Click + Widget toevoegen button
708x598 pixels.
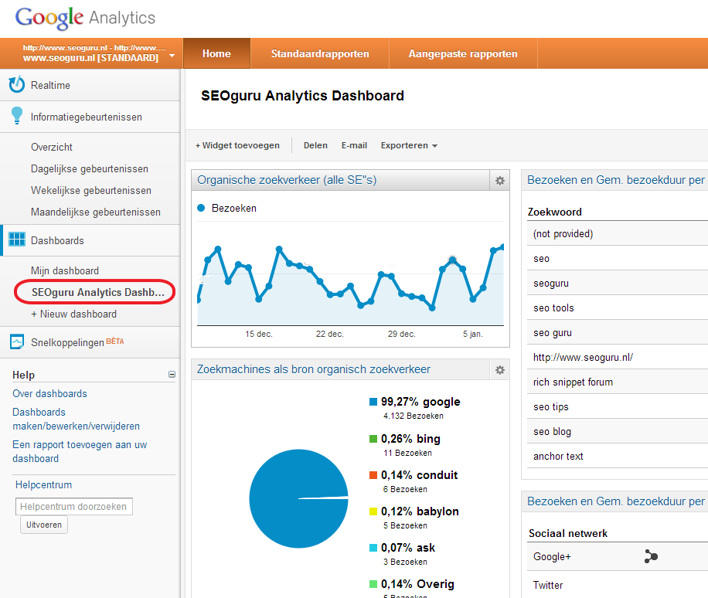point(237,145)
